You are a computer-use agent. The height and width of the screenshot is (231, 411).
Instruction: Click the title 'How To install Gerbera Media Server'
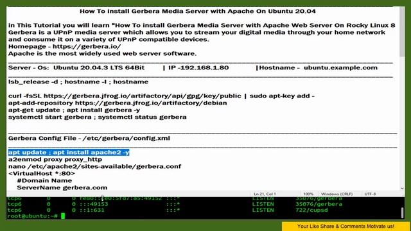(198, 12)
